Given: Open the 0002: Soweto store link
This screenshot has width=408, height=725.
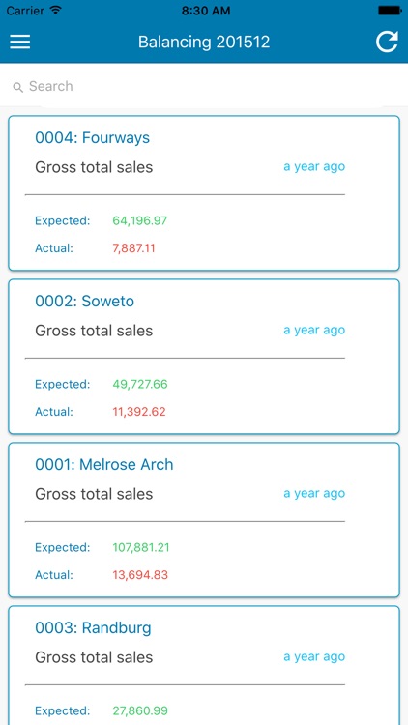Looking at the screenshot, I should [x=85, y=301].
